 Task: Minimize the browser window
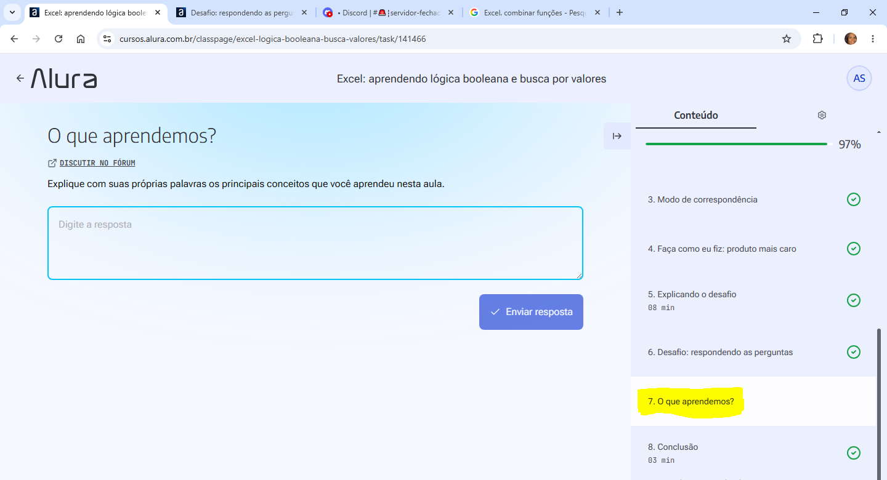(x=816, y=12)
